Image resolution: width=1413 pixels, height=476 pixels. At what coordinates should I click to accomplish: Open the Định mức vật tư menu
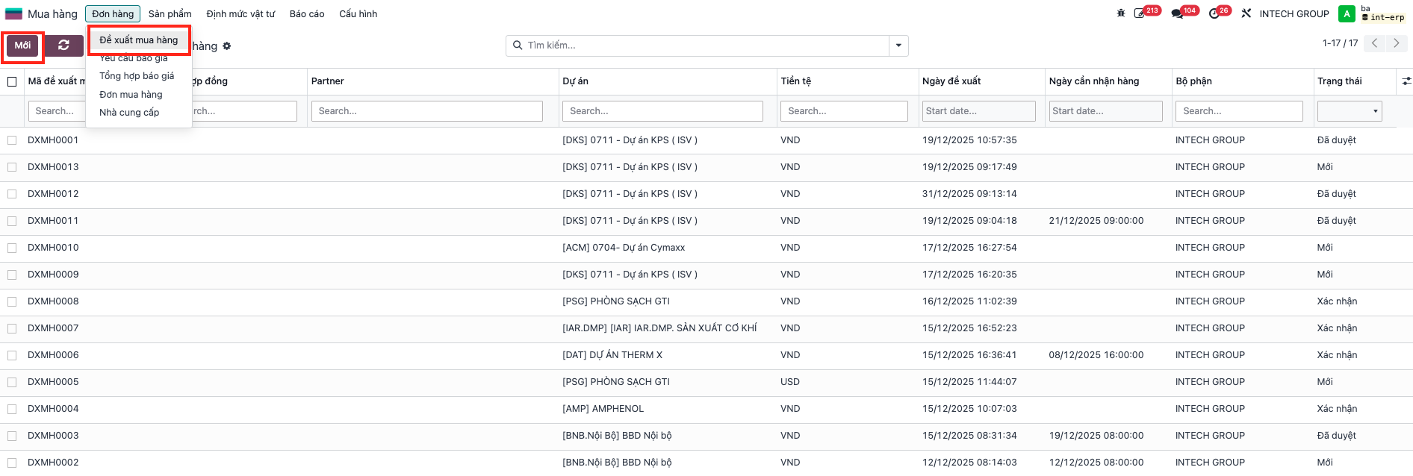pos(240,13)
